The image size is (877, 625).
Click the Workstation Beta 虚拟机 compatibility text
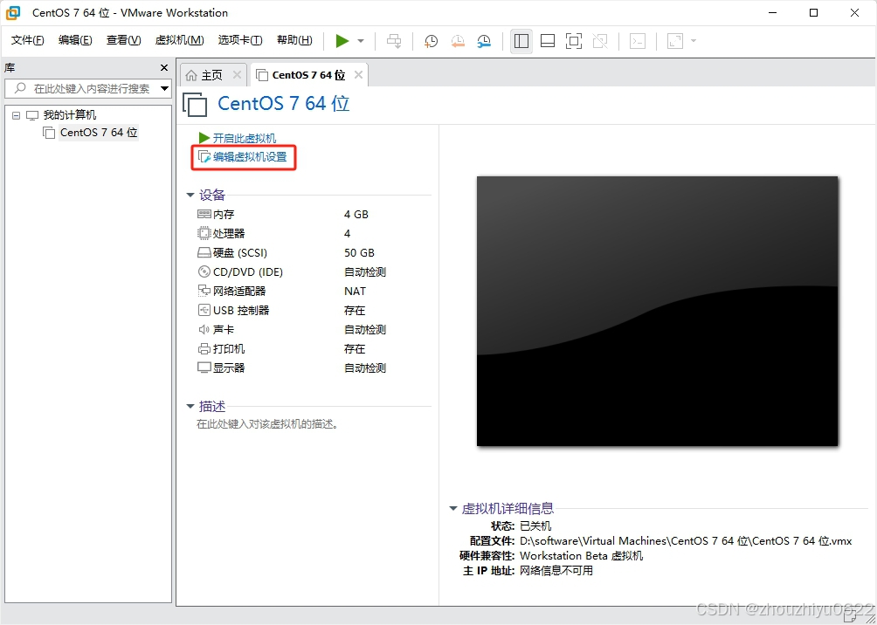coord(581,556)
